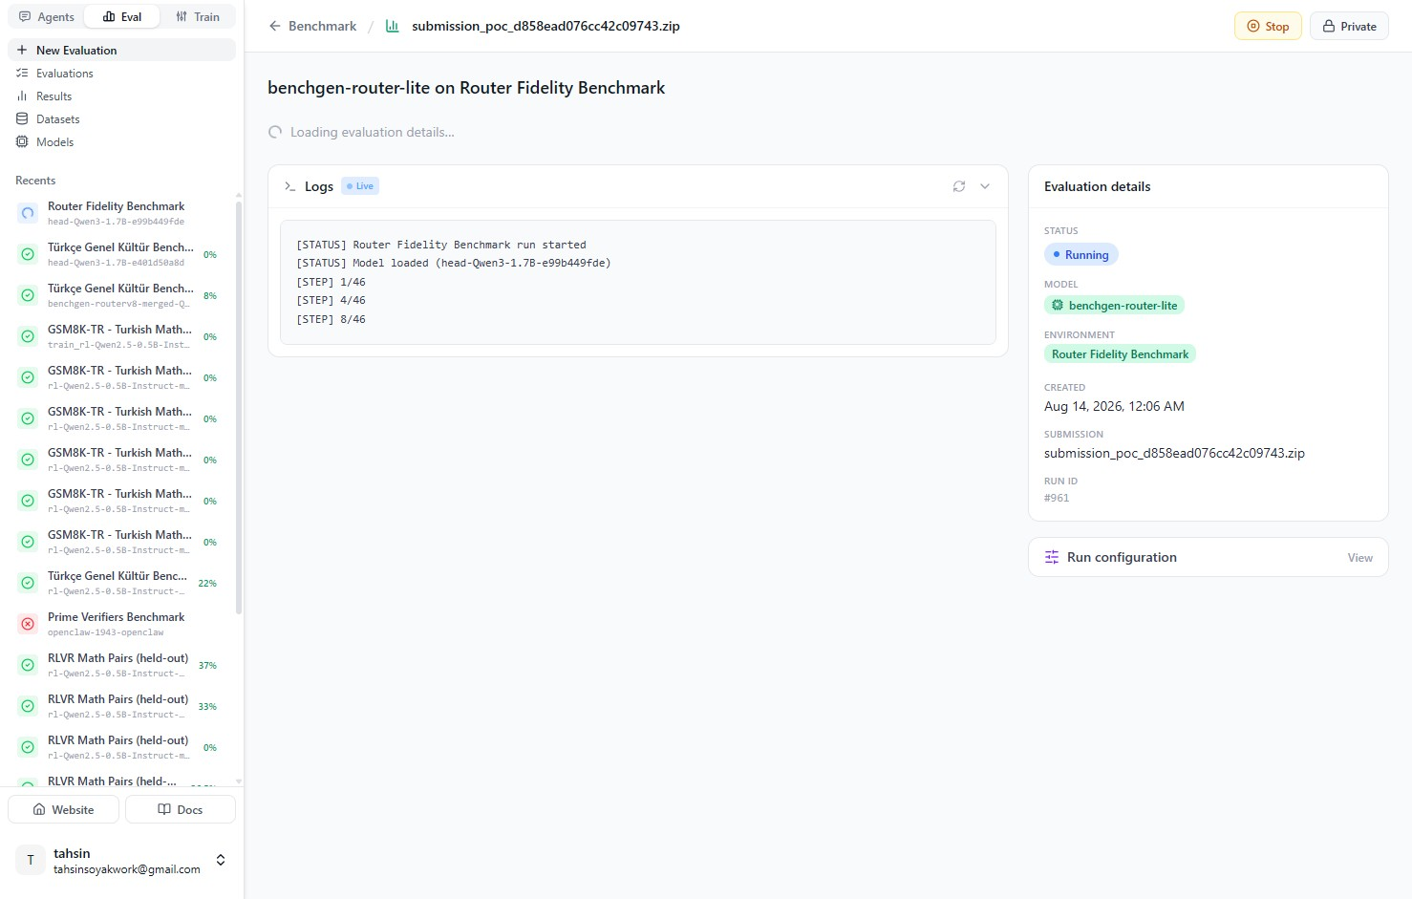This screenshot has width=1412, height=899.
Task: Open recent Router Fidelity Benchmark run
Action: (121, 213)
